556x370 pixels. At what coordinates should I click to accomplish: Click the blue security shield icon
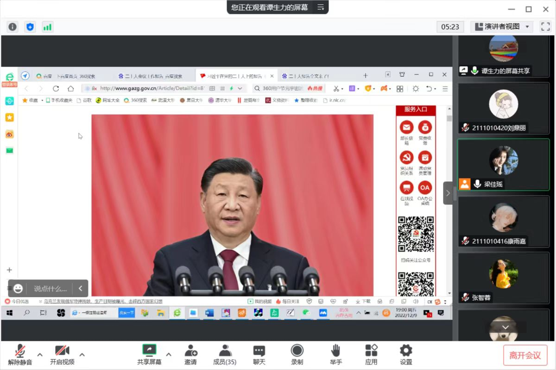[x=30, y=27]
